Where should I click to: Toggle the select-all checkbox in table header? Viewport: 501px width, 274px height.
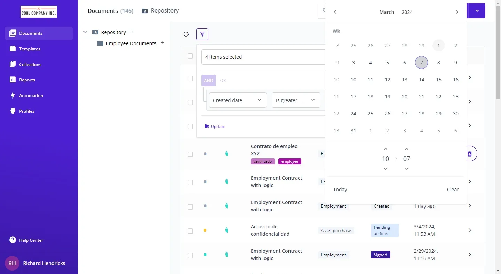pos(190,56)
